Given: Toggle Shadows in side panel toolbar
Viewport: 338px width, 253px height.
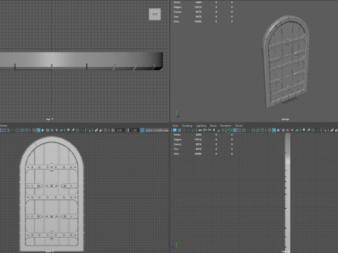Looking at the screenshot, I should coord(296,130).
